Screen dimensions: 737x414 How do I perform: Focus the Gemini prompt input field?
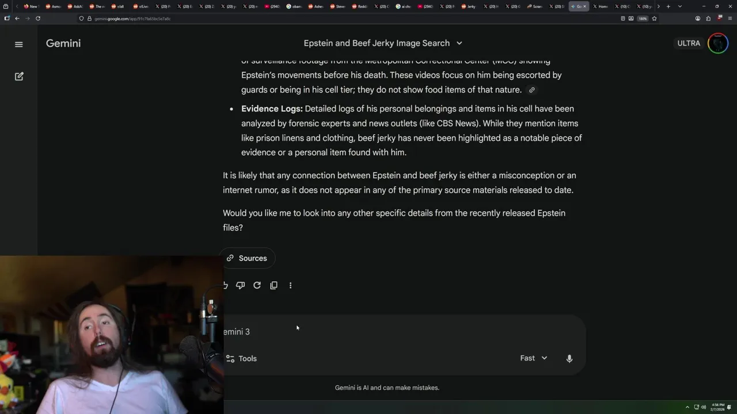tap(403, 332)
